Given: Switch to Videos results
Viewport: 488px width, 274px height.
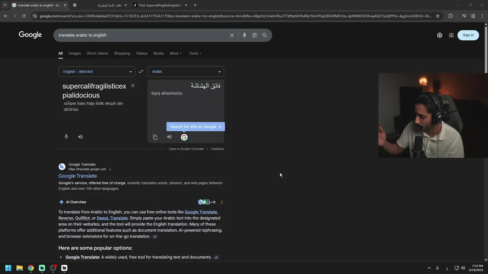Looking at the screenshot, I should click(142, 53).
